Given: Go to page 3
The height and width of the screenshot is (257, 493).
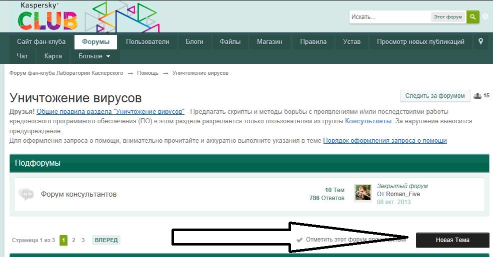Looking at the screenshot, I should pyautogui.click(x=83, y=240).
